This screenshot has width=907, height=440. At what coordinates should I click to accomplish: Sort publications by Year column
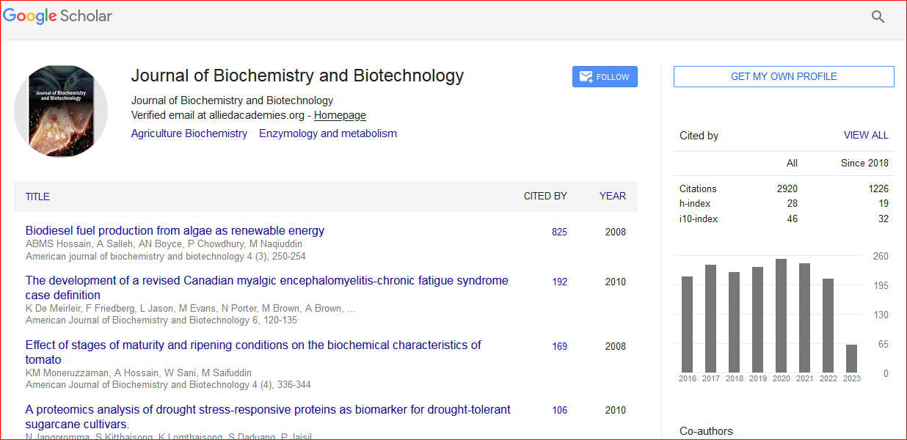pyautogui.click(x=612, y=196)
